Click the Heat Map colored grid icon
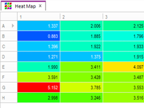Viewport: 144px width, 108px height. pyautogui.click(x=8, y=6)
